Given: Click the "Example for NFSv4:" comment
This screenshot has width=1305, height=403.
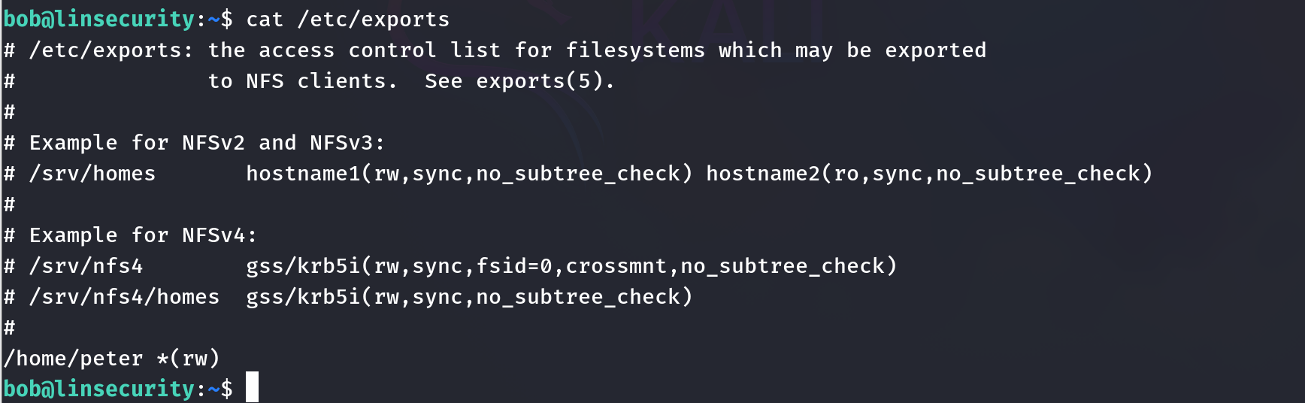Looking at the screenshot, I should point(143,235).
